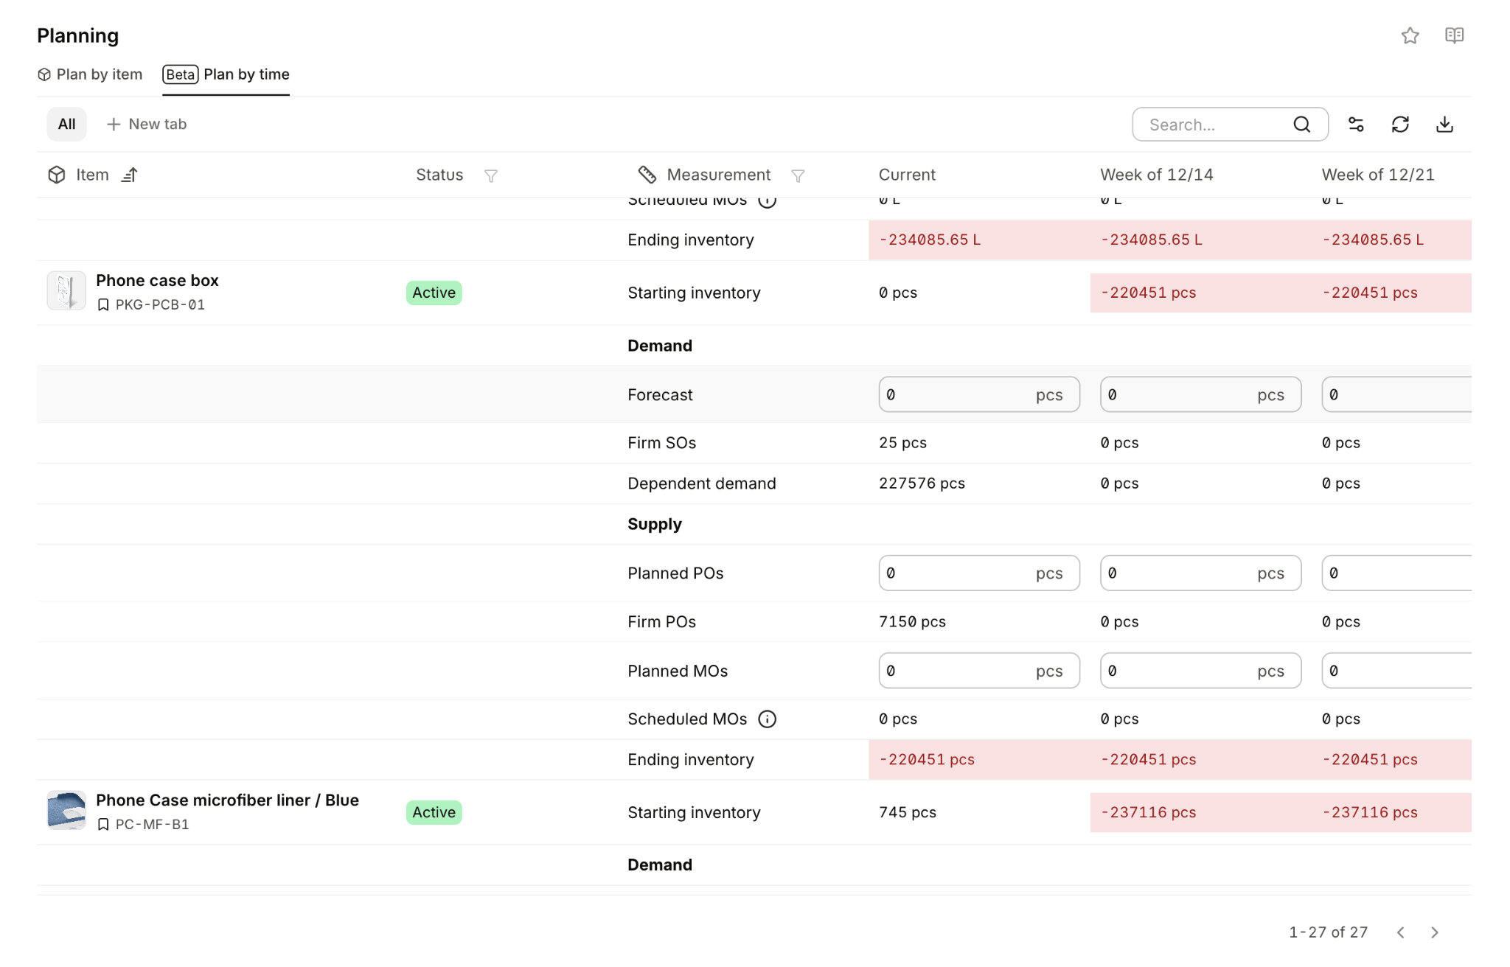Open the documentation book icon

[x=1454, y=35]
